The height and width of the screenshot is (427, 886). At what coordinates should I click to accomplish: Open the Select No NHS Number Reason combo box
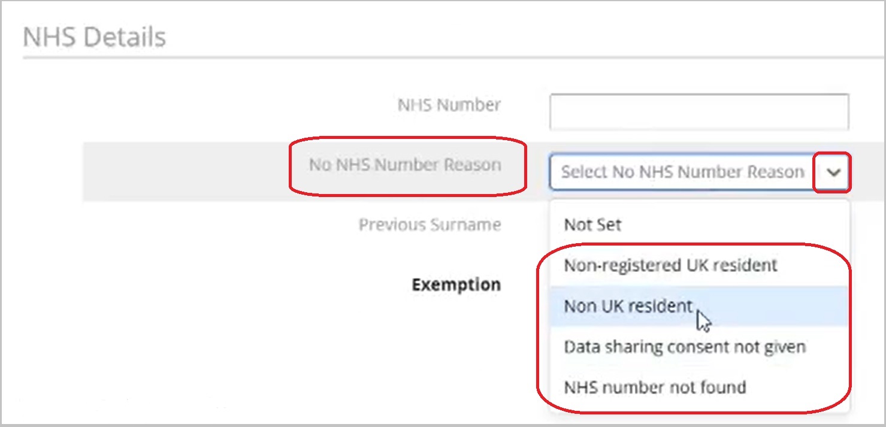coord(683,172)
